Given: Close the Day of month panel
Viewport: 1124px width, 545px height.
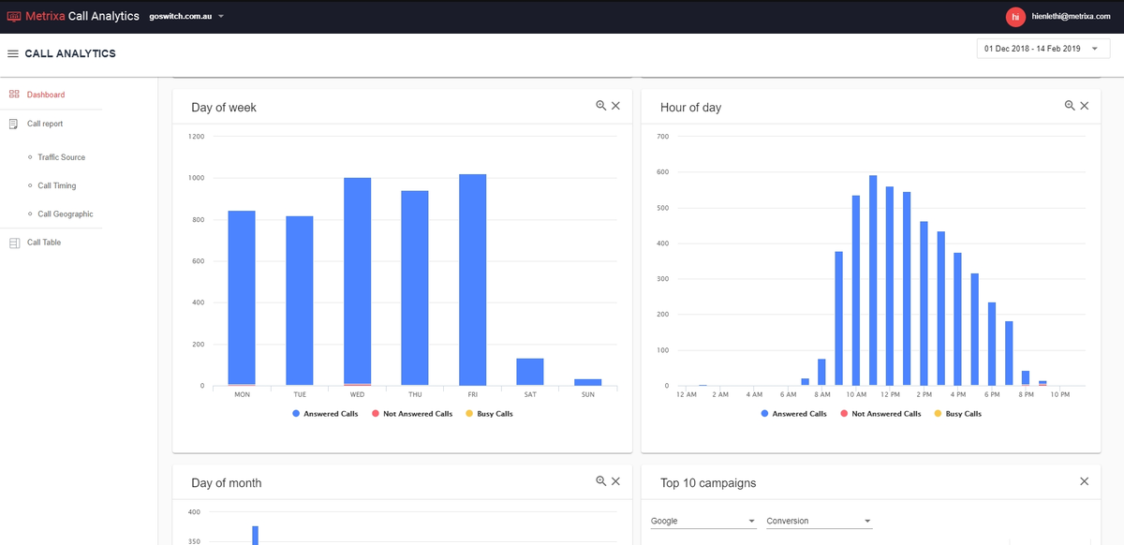Looking at the screenshot, I should 615,481.
